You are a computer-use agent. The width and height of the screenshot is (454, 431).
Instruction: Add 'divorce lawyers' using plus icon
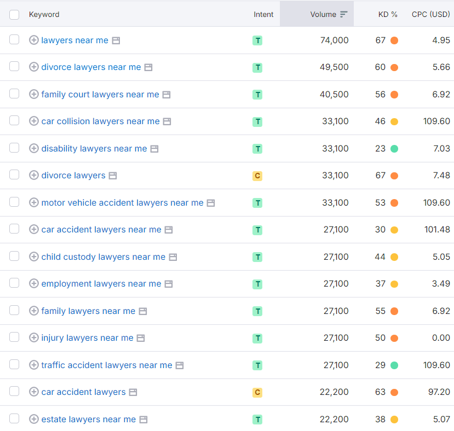point(34,175)
